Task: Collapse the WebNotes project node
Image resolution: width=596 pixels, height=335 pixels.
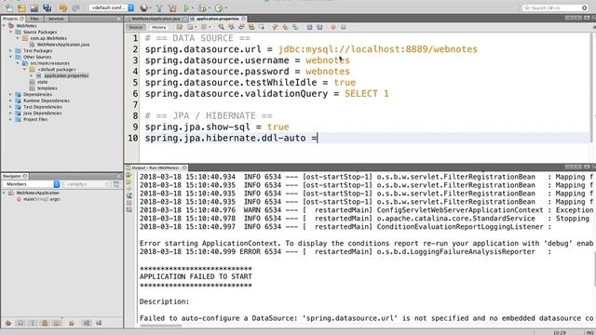Action: 4,25
